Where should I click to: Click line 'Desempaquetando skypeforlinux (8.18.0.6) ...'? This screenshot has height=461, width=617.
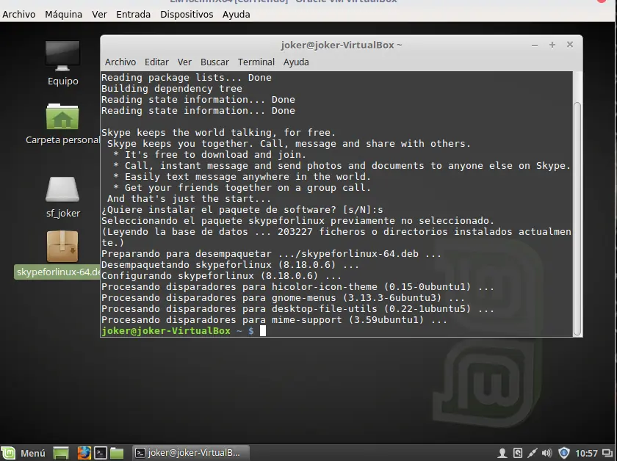click(x=230, y=265)
